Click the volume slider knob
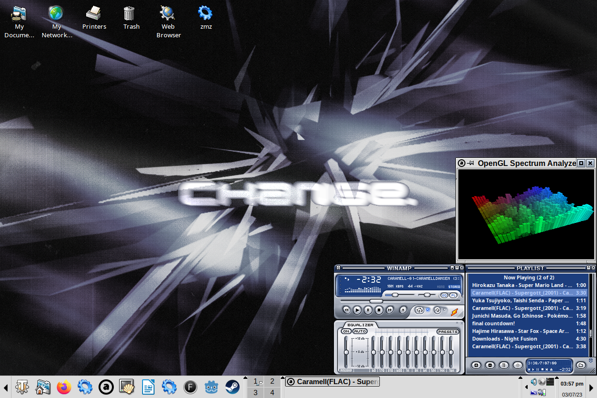 [x=395, y=295]
